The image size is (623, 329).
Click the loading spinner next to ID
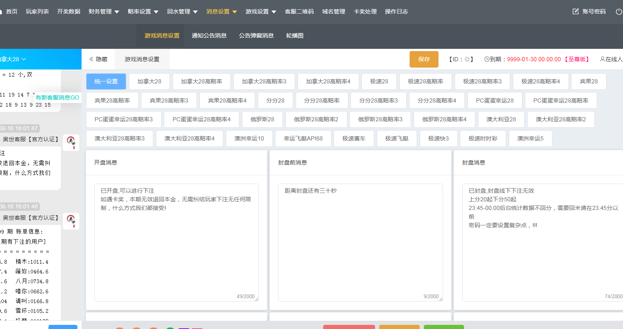(467, 59)
